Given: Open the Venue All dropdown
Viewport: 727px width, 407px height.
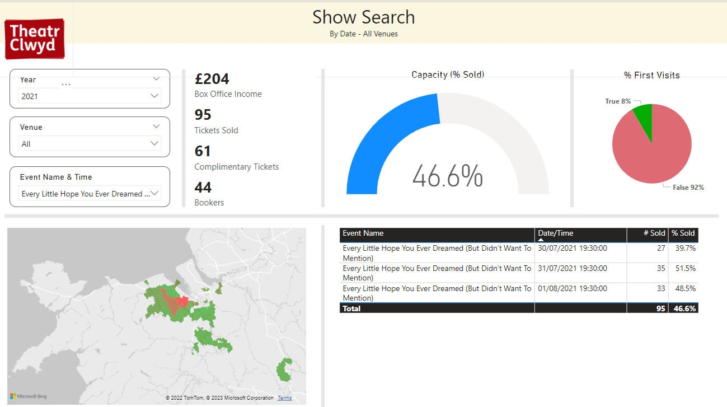Looking at the screenshot, I should click(x=90, y=144).
